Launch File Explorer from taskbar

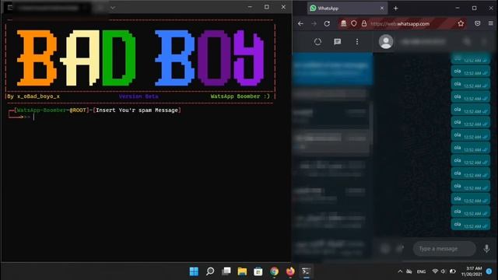[242, 271]
